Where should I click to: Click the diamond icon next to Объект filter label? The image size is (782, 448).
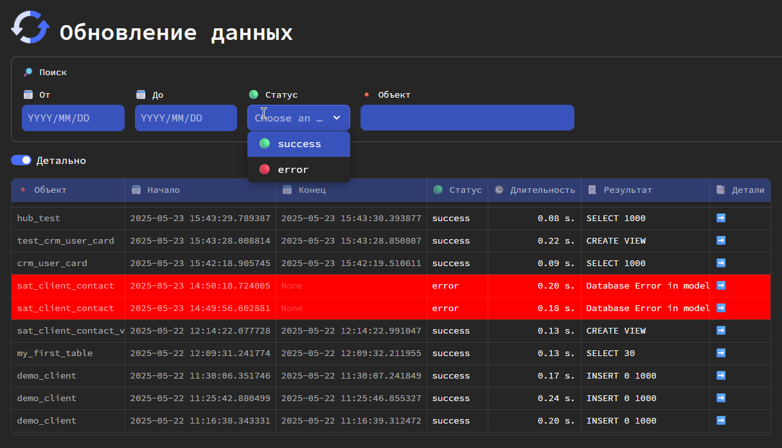(x=366, y=94)
